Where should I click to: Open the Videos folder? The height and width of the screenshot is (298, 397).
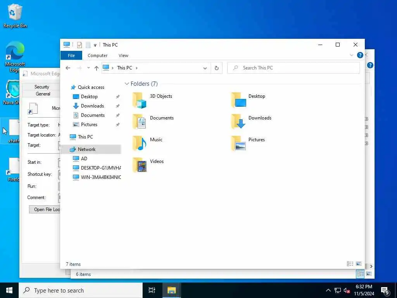point(148,165)
